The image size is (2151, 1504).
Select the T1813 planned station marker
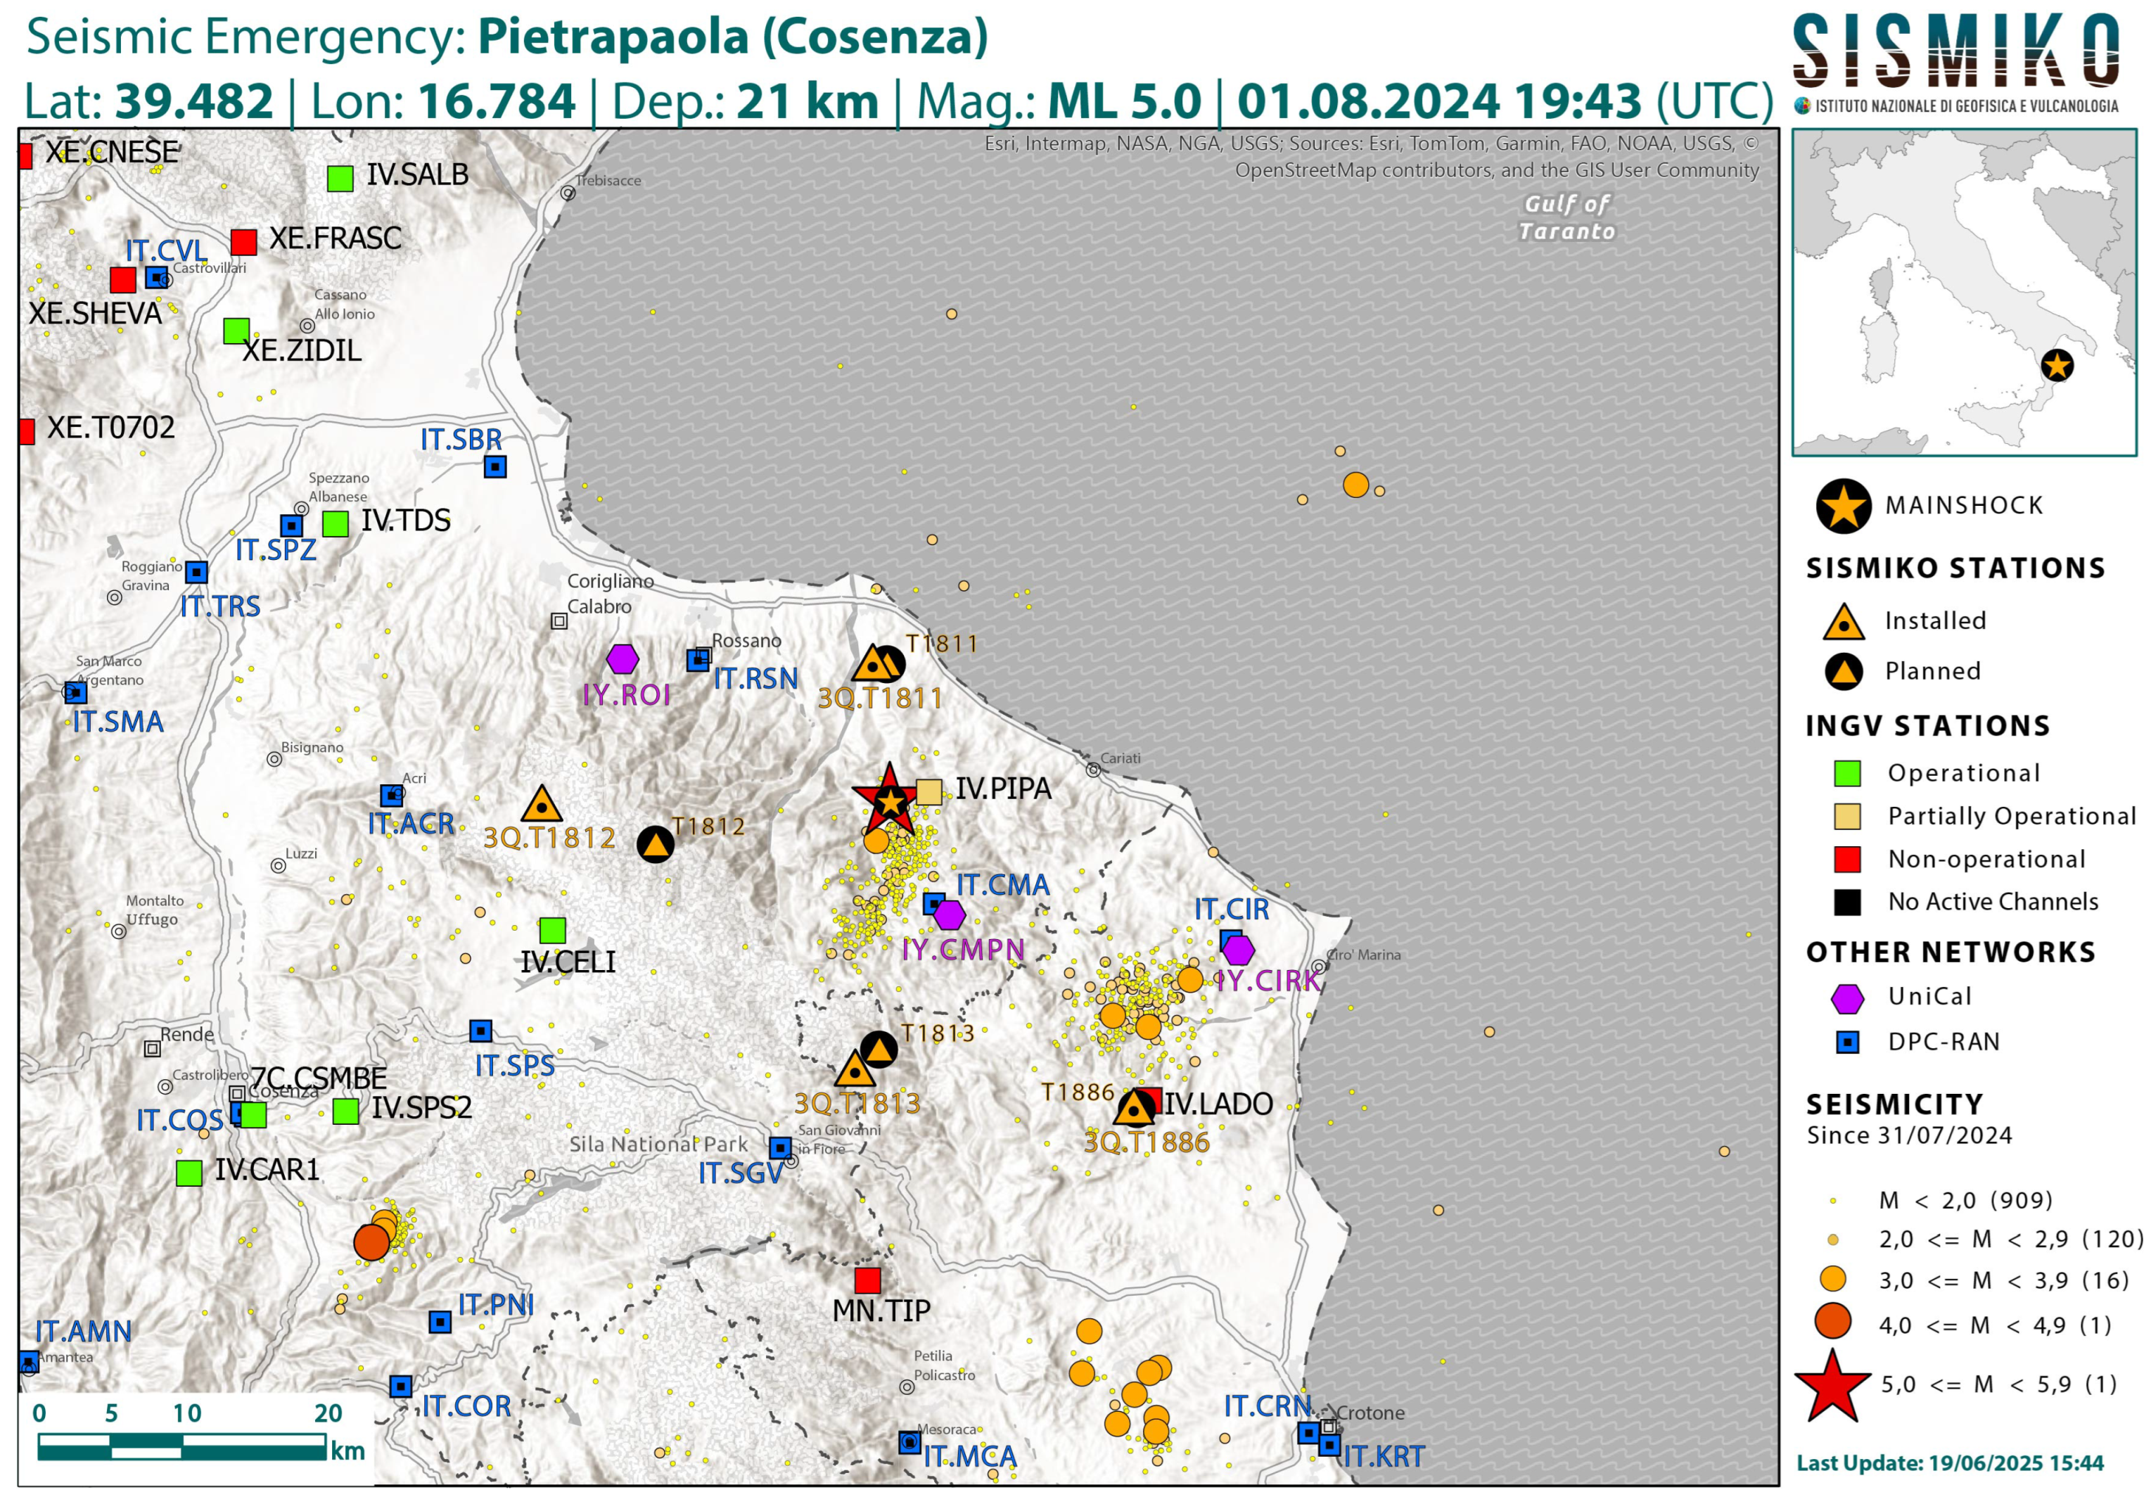879,1050
